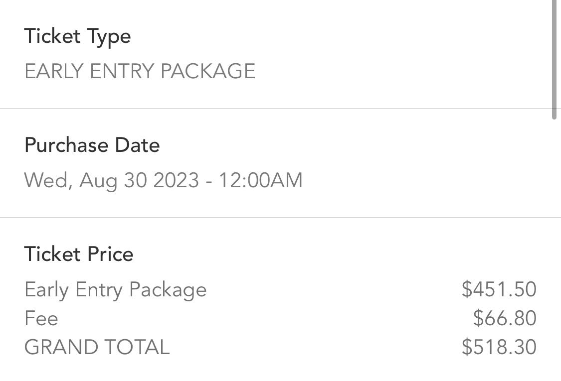This screenshot has width=561, height=381.
Task: Select the Purchase Date heading
Action: [92, 145]
